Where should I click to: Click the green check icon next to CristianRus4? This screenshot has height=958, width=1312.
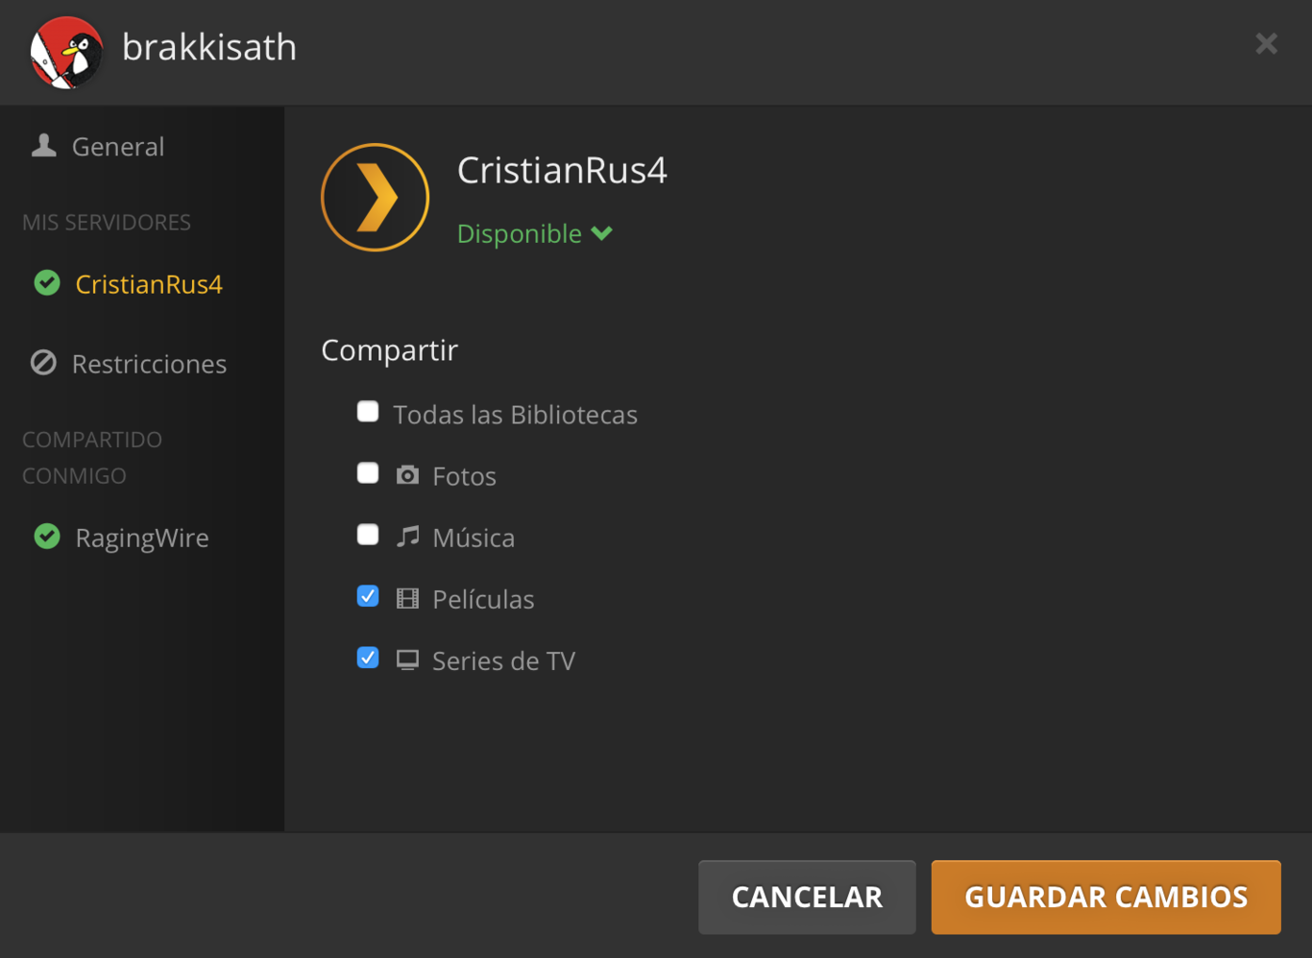coord(47,283)
